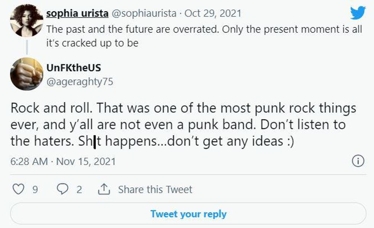This screenshot has height=228, width=374.
Task: Click the UnFKtheUS display name
Action: (74, 68)
